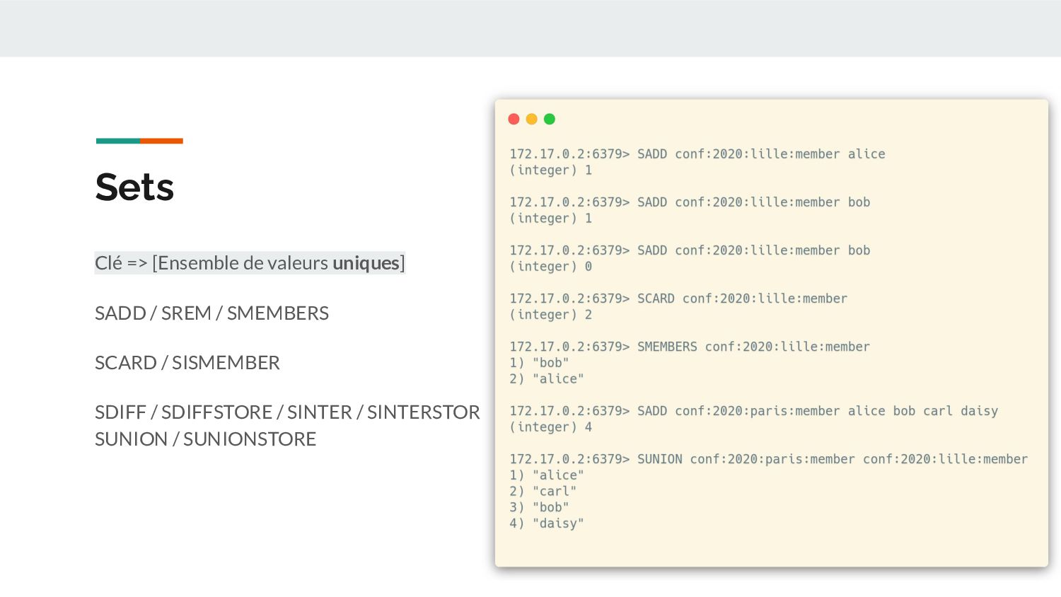The height and width of the screenshot is (597, 1061).
Task: Click the green maximize dot in terminal window
Action: [550, 119]
